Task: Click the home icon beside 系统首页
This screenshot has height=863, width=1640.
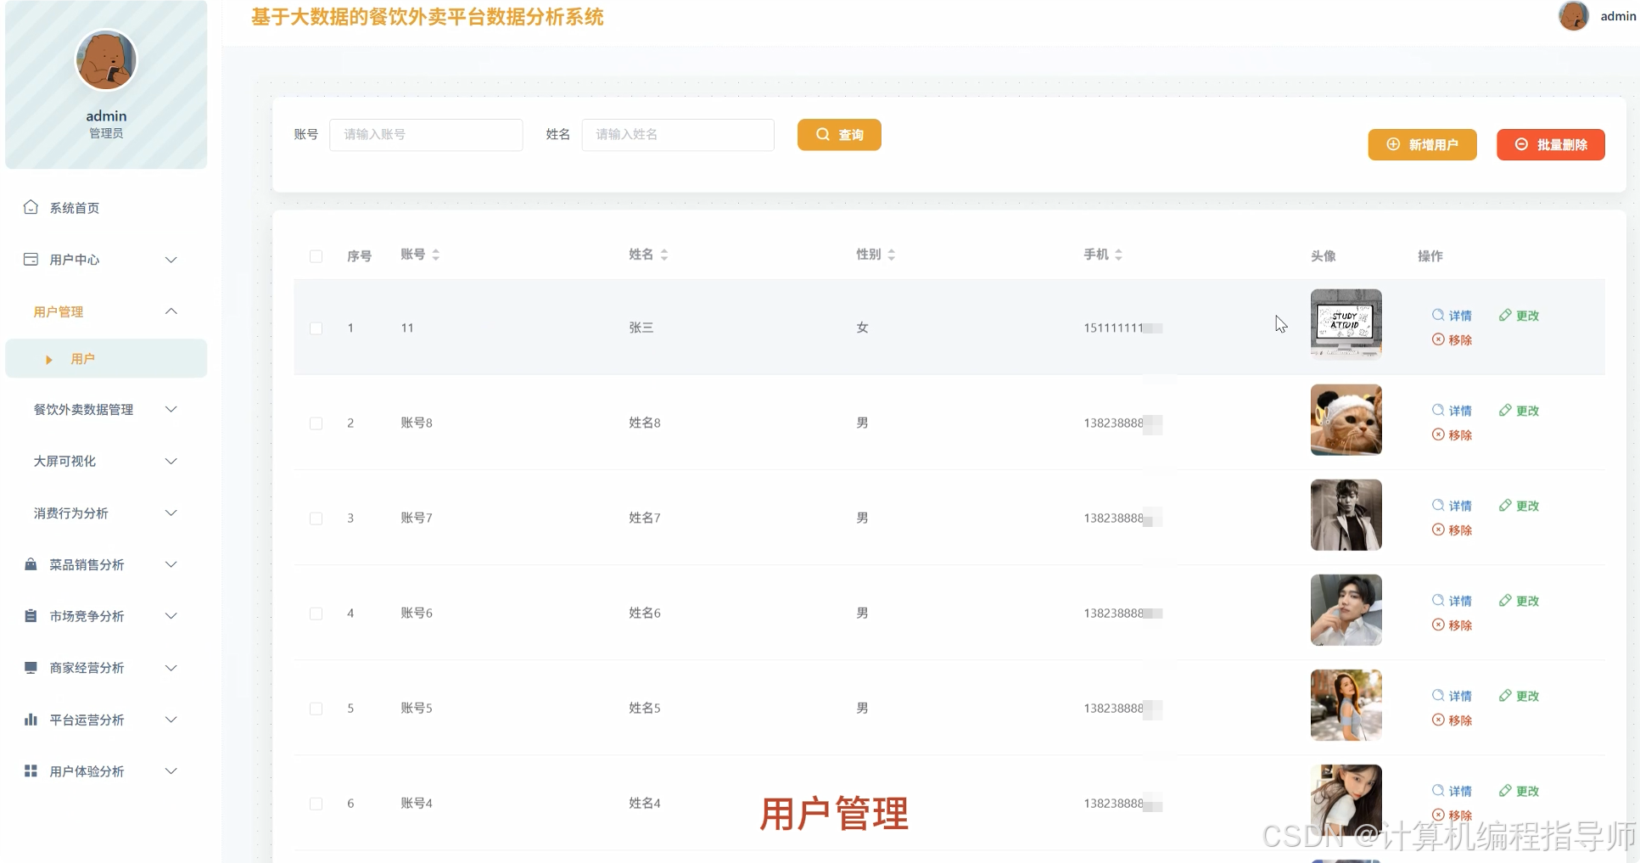Action: (x=31, y=207)
